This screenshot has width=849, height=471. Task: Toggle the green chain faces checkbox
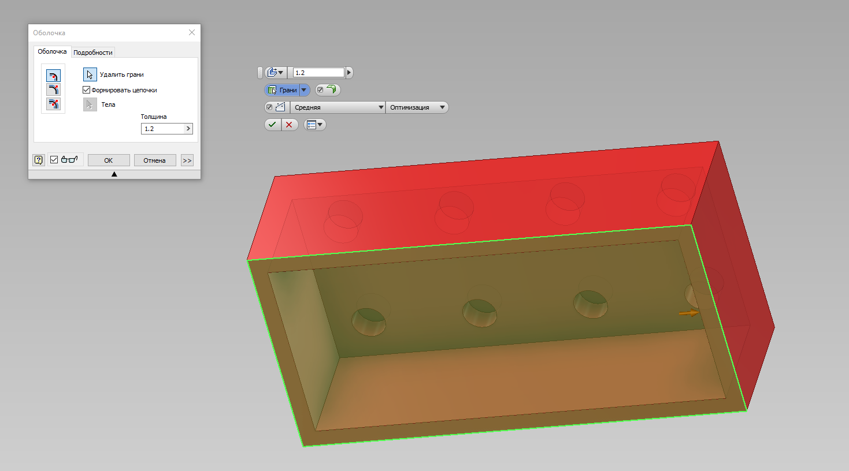pyautogui.click(x=321, y=90)
